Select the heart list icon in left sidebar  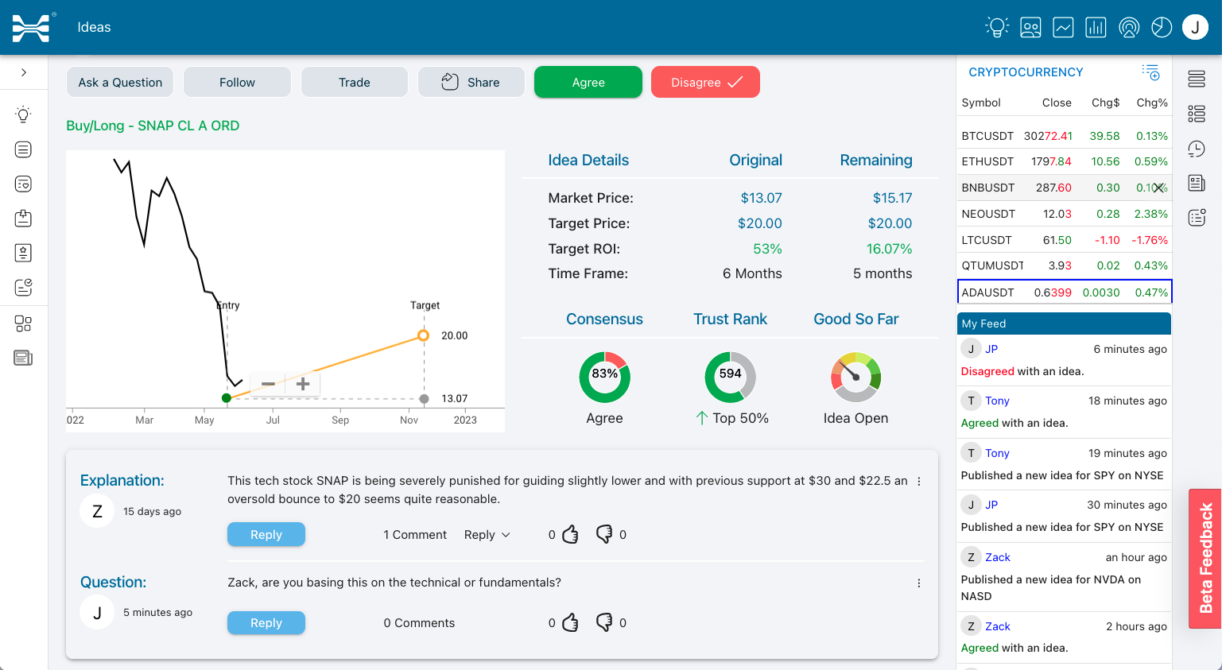tap(23, 184)
